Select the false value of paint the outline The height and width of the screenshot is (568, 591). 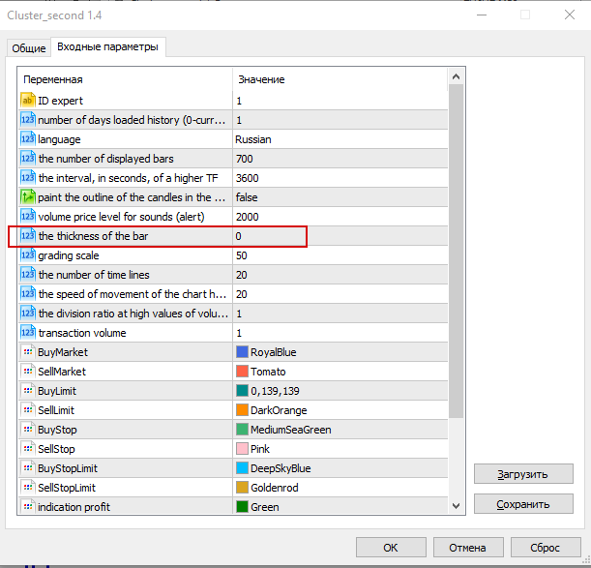tap(248, 197)
